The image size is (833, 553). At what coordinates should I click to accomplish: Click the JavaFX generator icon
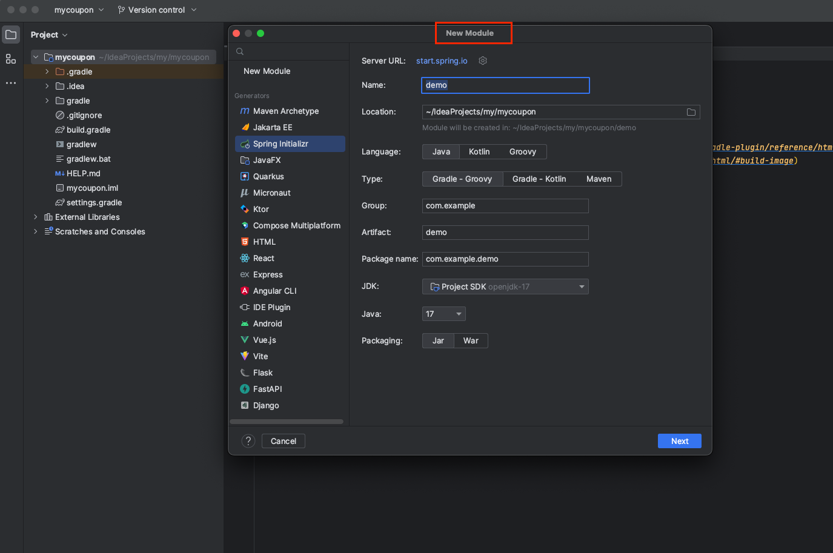pyautogui.click(x=245, y=160)
